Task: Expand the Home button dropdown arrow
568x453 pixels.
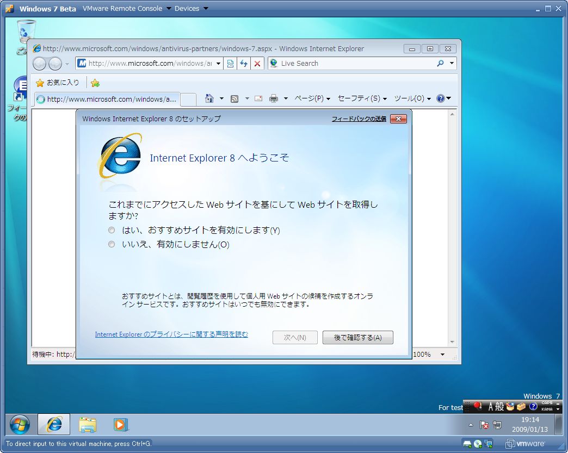Action: 221,98
